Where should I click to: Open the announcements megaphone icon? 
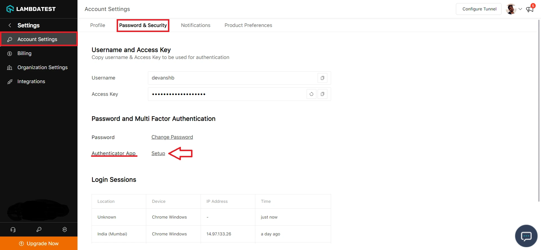click(529, 9)
